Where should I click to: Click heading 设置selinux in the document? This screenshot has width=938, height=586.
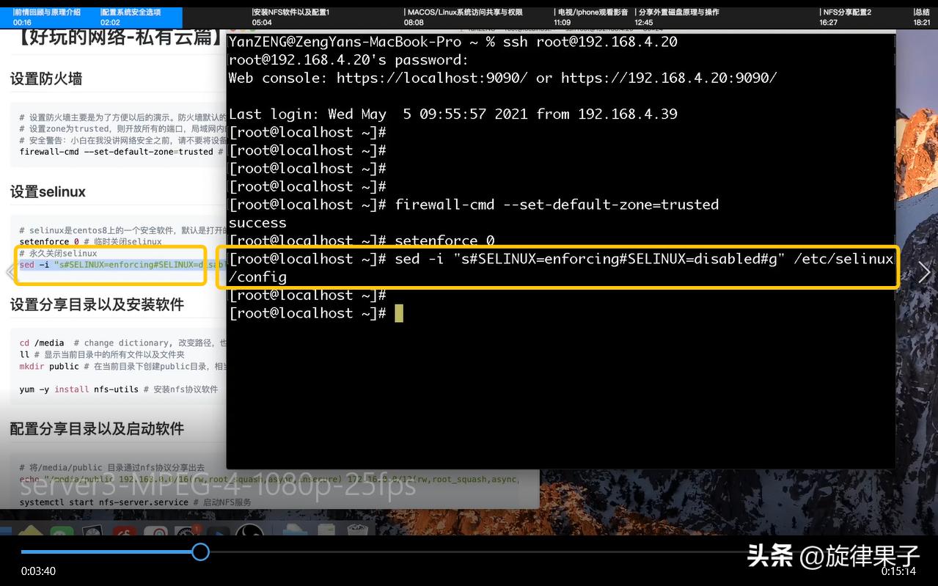(48, 191)
